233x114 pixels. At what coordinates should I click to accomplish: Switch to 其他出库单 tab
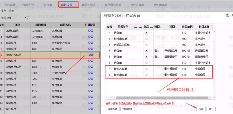[x=160, y=5]
